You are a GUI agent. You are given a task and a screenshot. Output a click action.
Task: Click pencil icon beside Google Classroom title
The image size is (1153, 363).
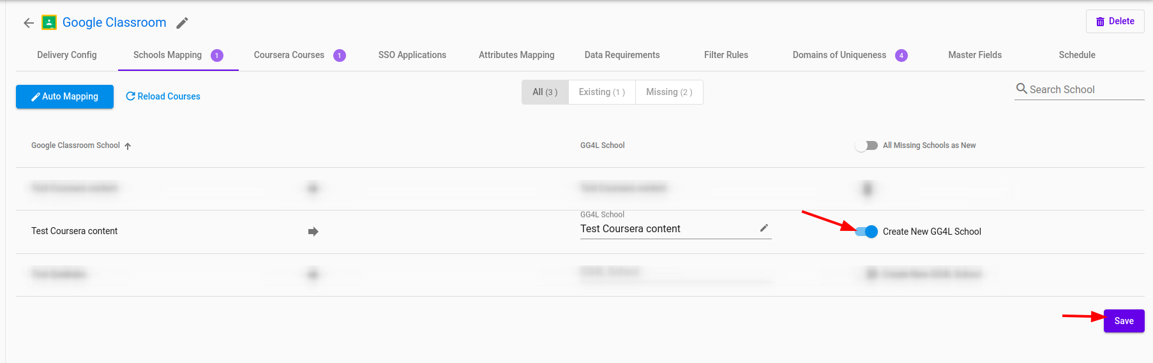point(182,23)
